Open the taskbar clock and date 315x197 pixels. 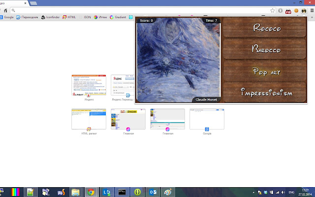[x=305, y=192]
